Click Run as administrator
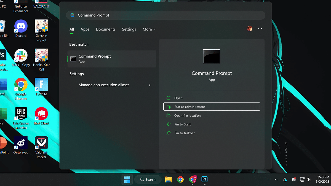 click(x=212, y=107)
